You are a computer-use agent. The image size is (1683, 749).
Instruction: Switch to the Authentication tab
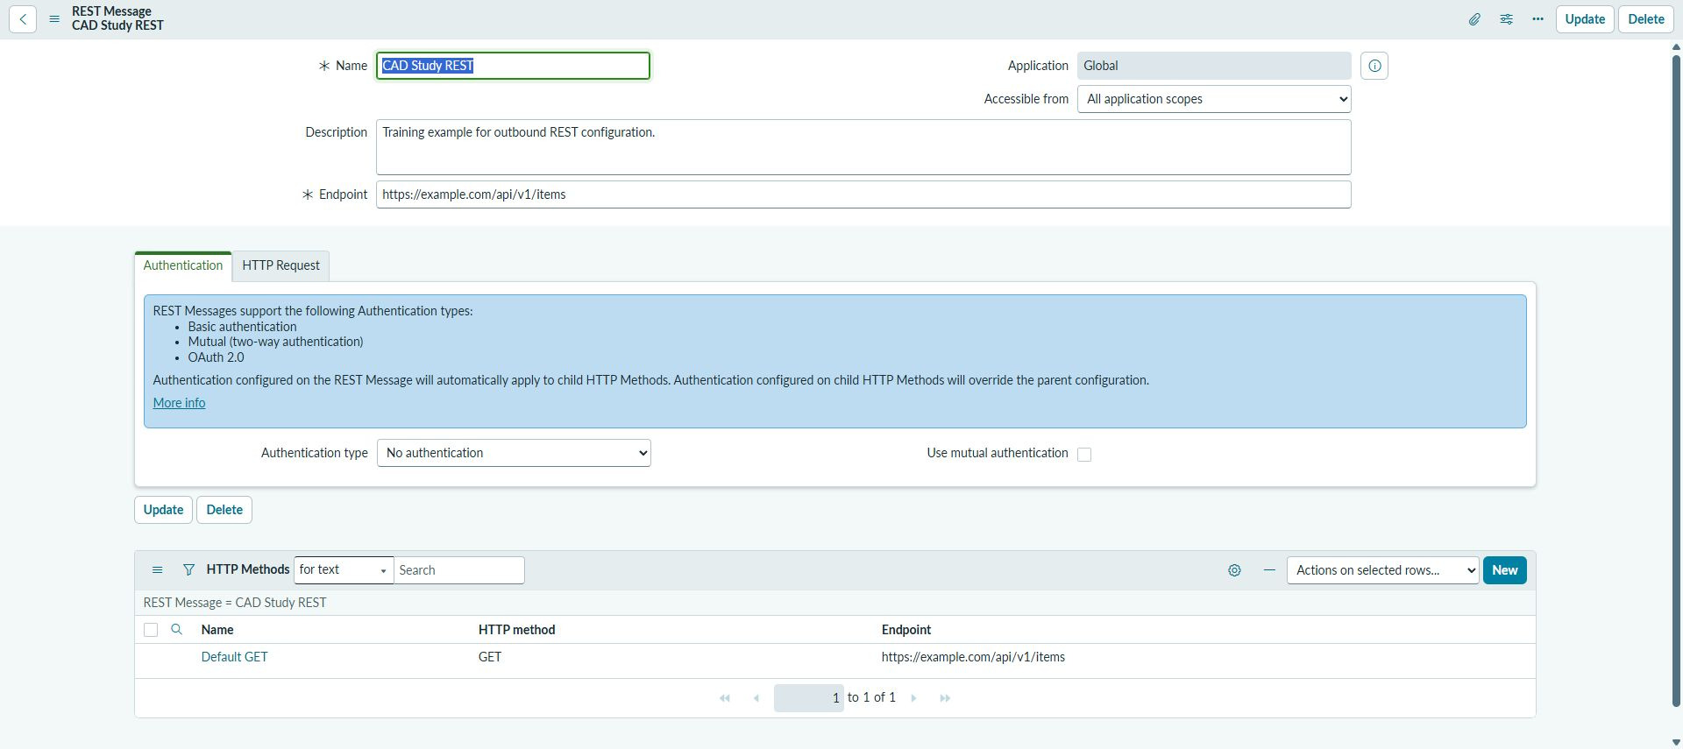pos(183,265)
